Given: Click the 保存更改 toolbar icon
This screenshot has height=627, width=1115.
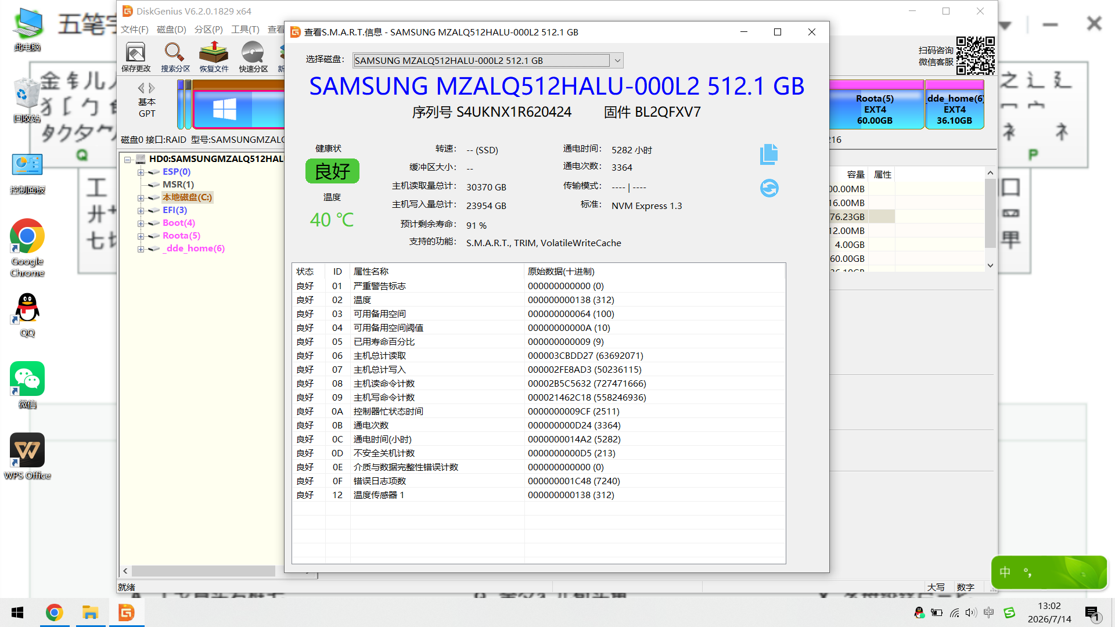Looking at the screenshot, I should click(136, 57).
